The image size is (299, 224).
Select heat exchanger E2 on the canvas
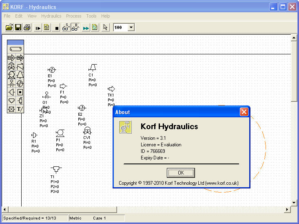tap(82, 108)
